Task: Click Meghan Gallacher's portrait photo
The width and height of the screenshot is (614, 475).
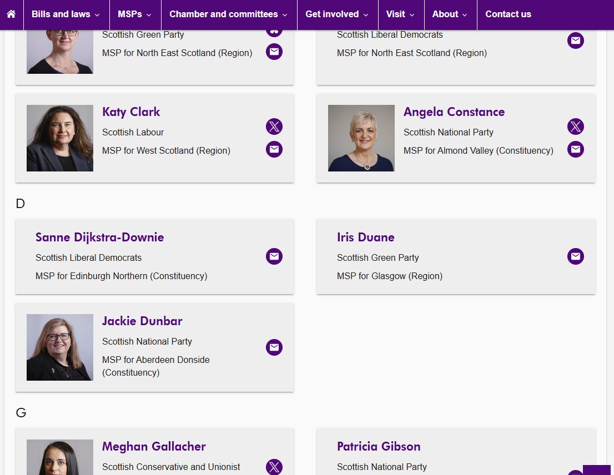Action: (x=60, y=457)
